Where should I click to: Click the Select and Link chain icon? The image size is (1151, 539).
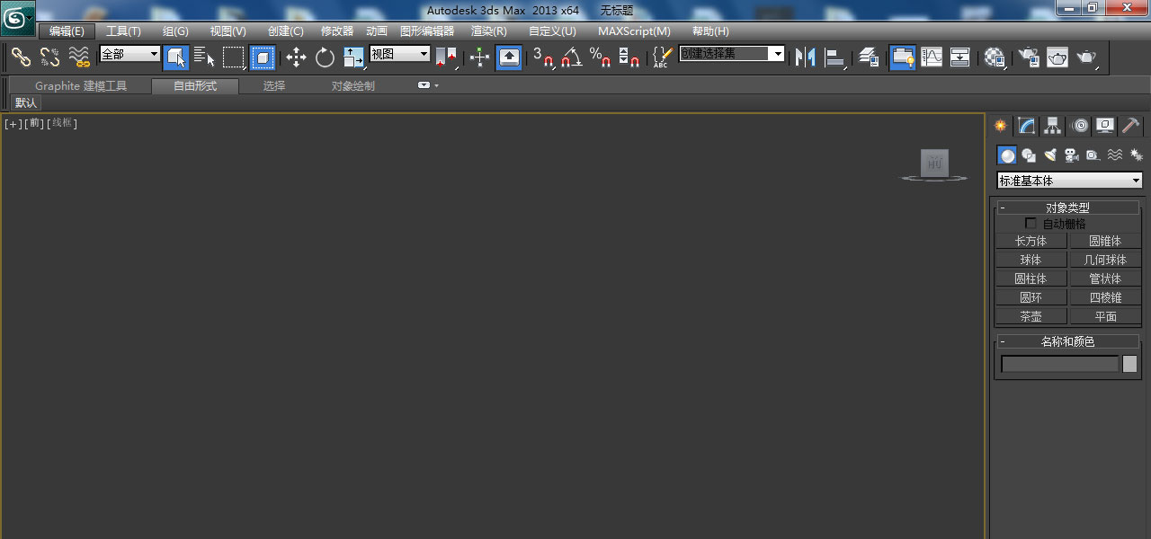(x=21, y=57)
